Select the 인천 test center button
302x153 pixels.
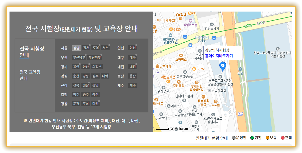pos(133,48)
